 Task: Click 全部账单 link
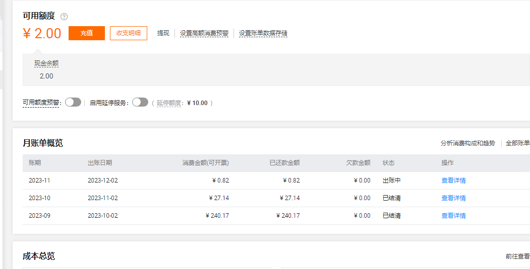coord(517,143)
